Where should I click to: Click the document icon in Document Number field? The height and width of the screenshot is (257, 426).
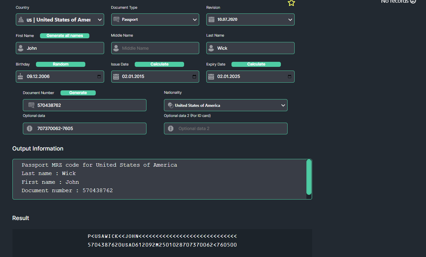click(31, 105)
